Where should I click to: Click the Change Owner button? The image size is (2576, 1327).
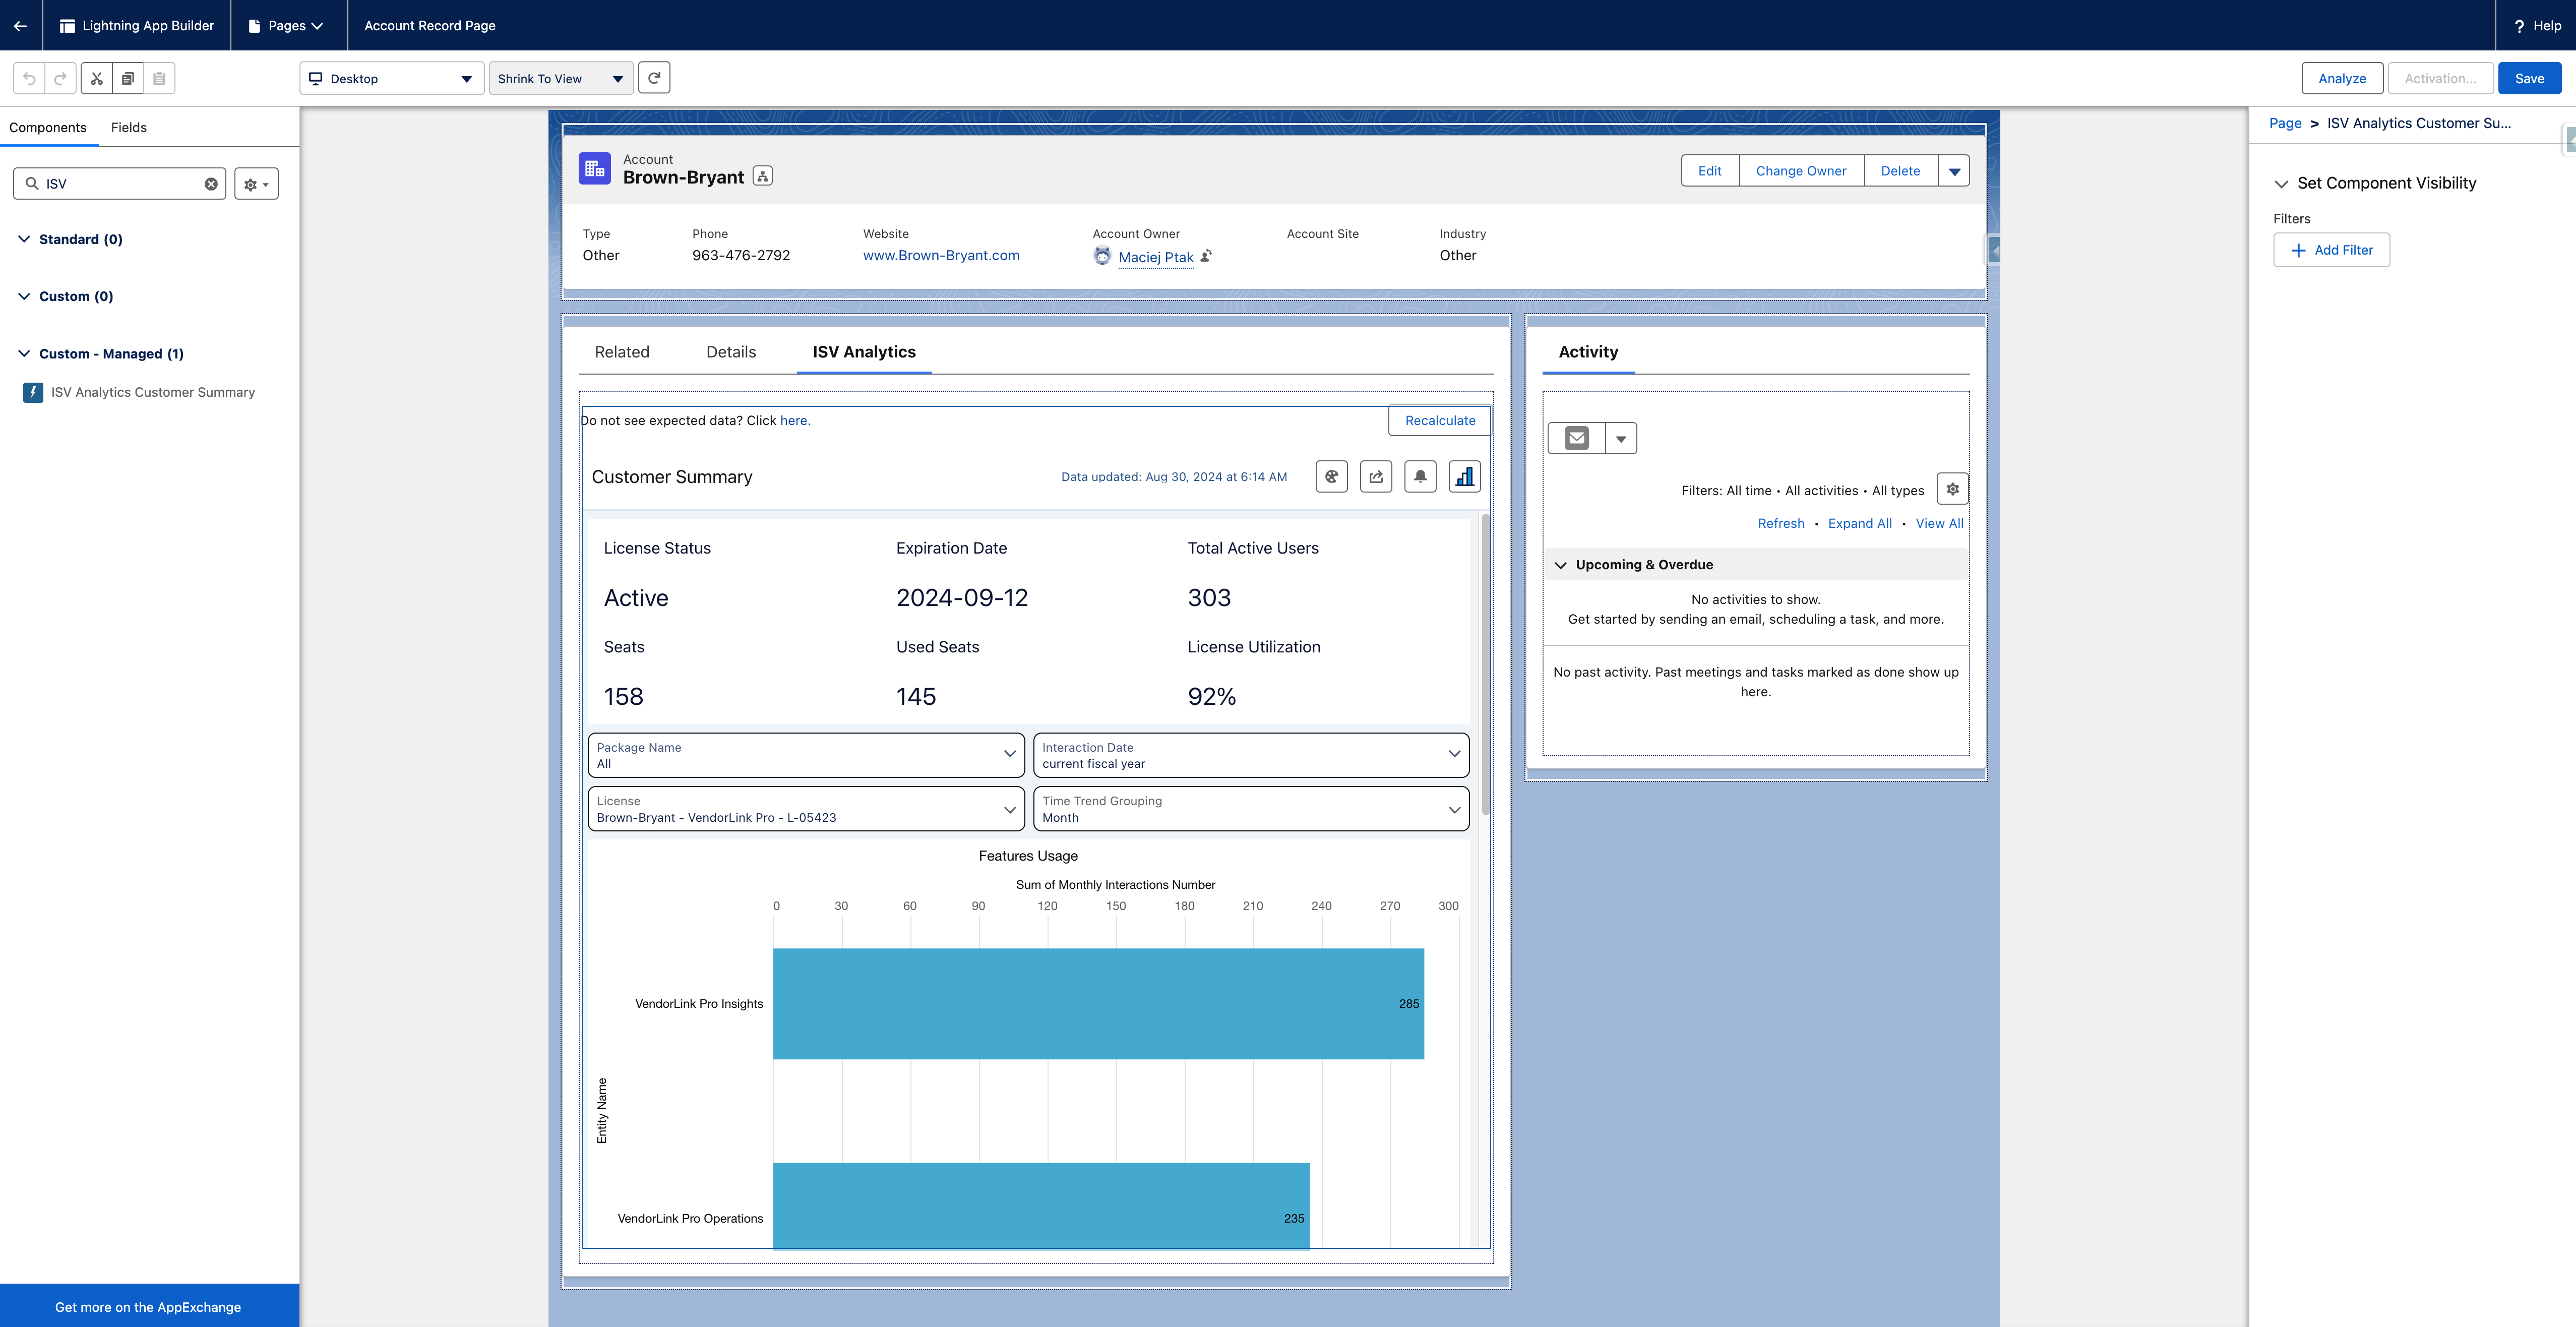[x=1801, y=171]
